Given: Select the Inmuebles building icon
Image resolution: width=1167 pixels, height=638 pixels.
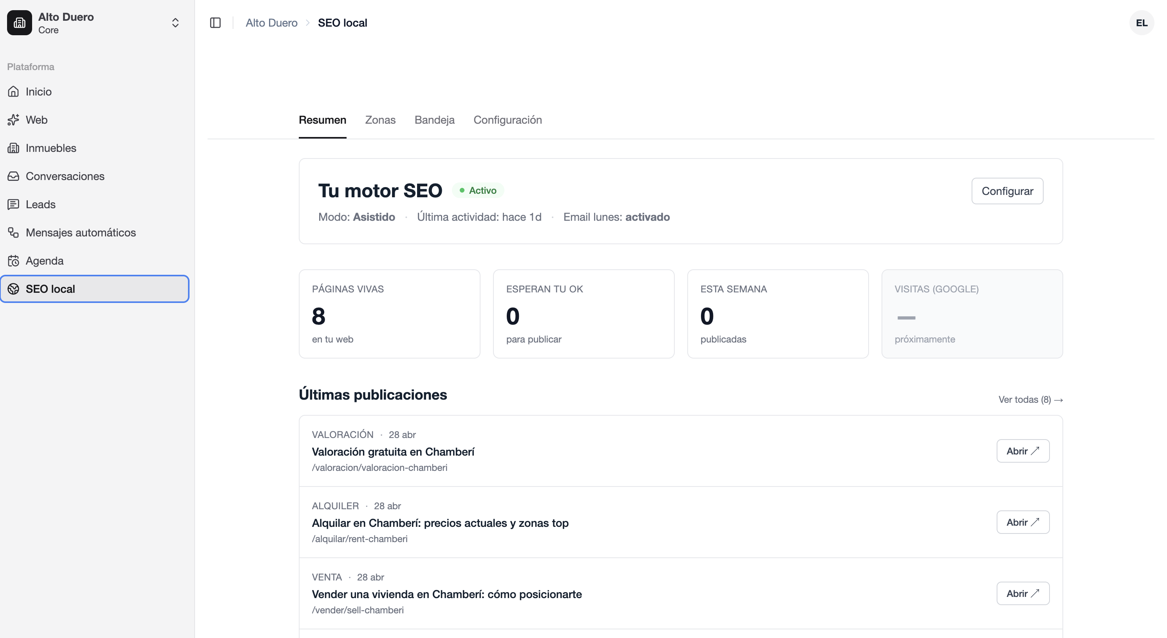Looking at the screenshot, I should tap(14, 148).
